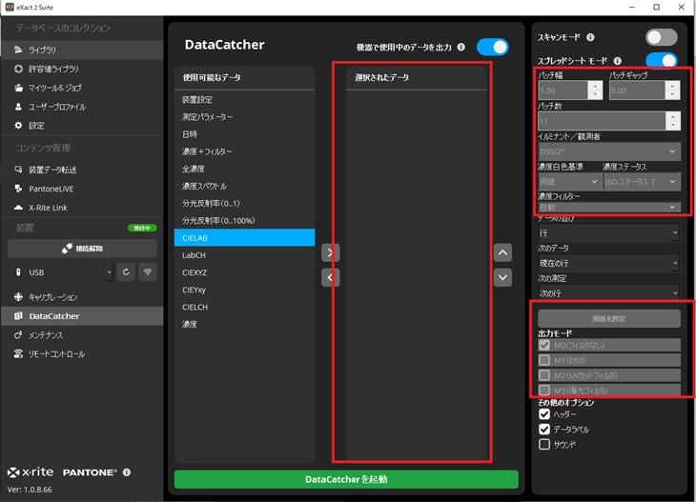
Task: Open the イルミナント/観測者 D50/2° dropdown
Action: pos(608,151)
